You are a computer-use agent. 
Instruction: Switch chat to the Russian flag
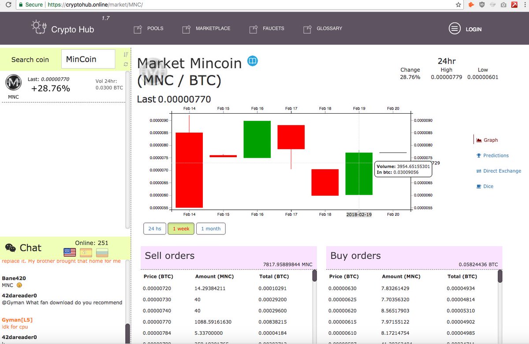tap(102, 252)
